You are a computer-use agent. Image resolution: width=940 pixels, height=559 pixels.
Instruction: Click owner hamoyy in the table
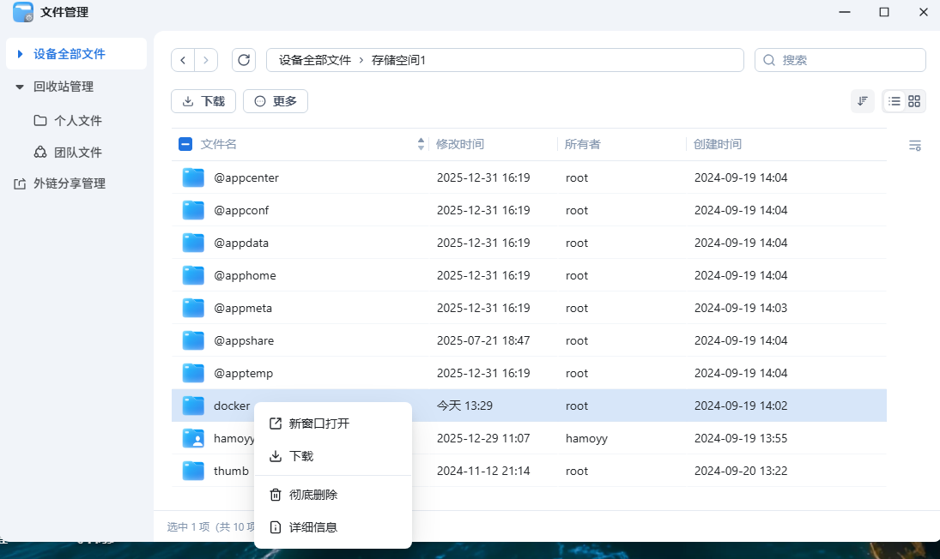point(586,438)
